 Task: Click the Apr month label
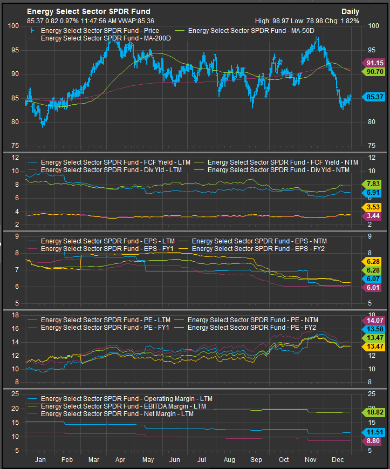[x=120, y=460]
